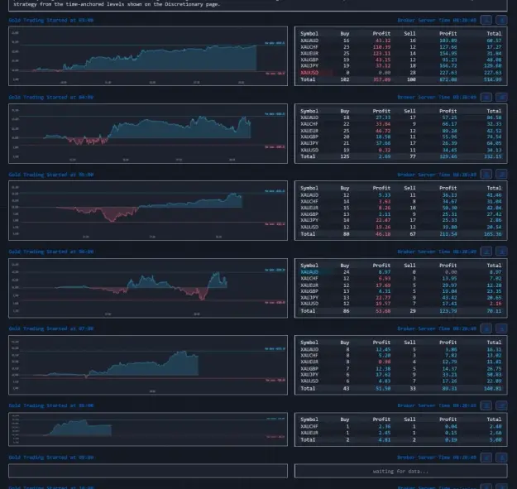This screenshot has width=517, height=489.
Task: Click Buy column header in 04:00 table
Action: tap(345, 111)
